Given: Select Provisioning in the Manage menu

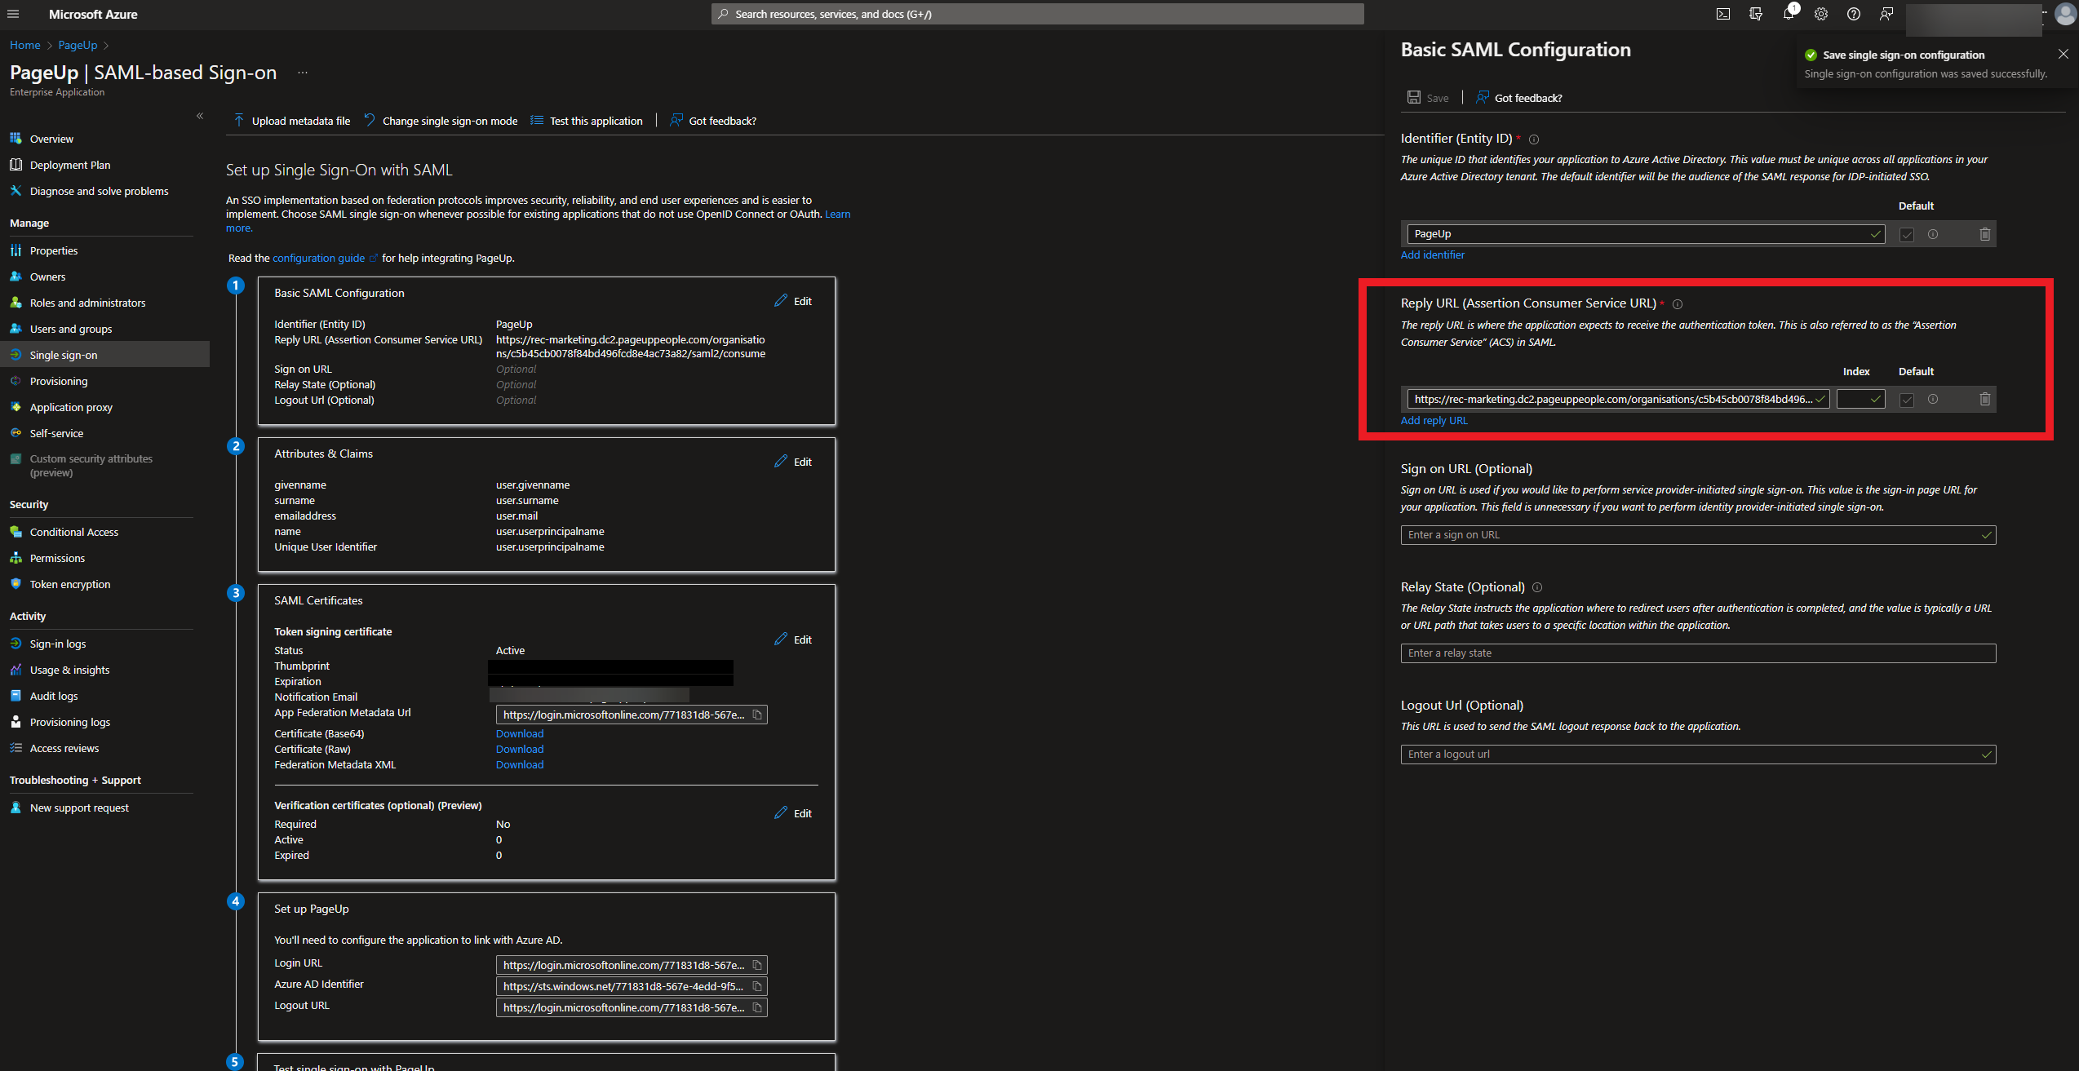Looking at the screenshot, I should pos(58,381).
